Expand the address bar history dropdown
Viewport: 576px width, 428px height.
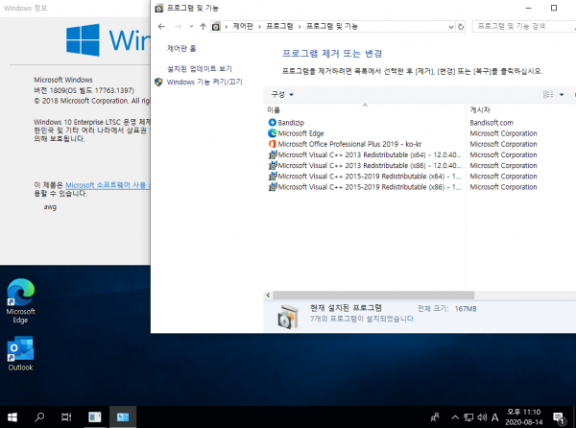pyautogui.click(x=451, y=27)
